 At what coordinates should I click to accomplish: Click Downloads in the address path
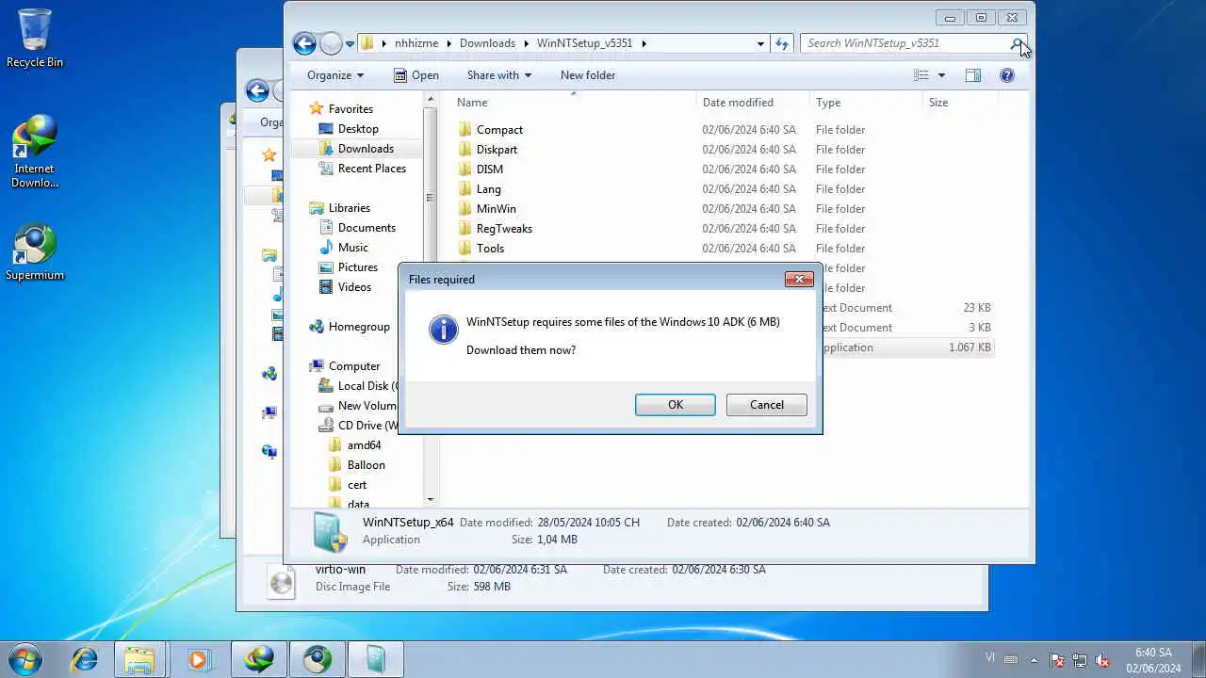pyautogui.click(x=487, y=43)
